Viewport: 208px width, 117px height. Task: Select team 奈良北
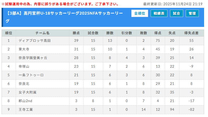point(24,84)
